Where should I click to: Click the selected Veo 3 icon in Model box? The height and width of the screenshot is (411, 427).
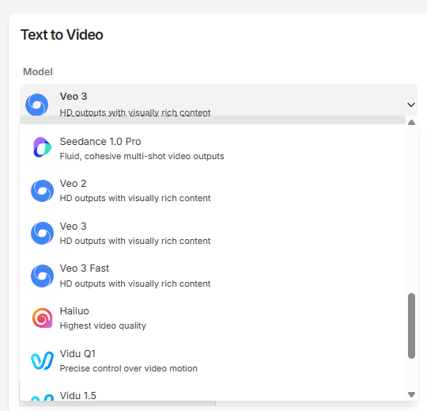(36, 105)
